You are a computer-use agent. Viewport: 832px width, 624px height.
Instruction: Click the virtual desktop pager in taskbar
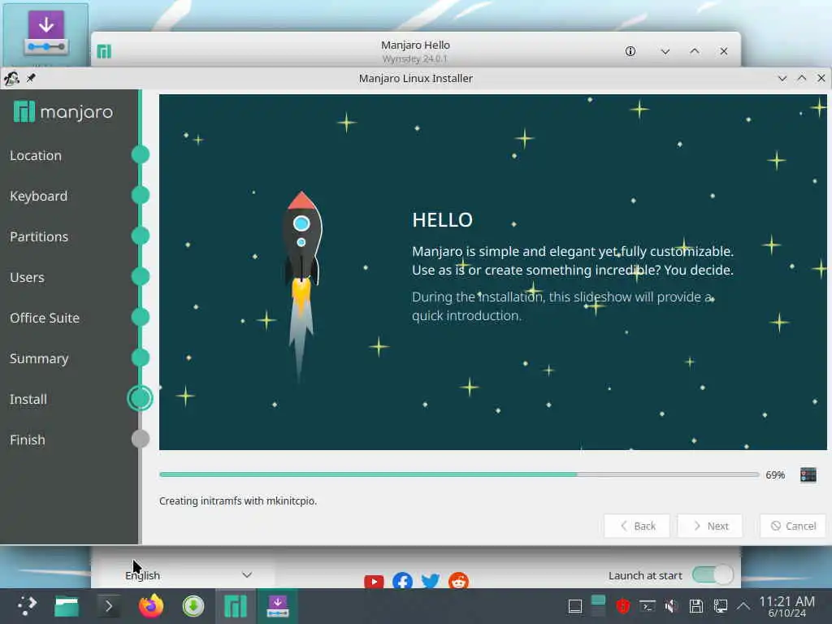[598, 606]
